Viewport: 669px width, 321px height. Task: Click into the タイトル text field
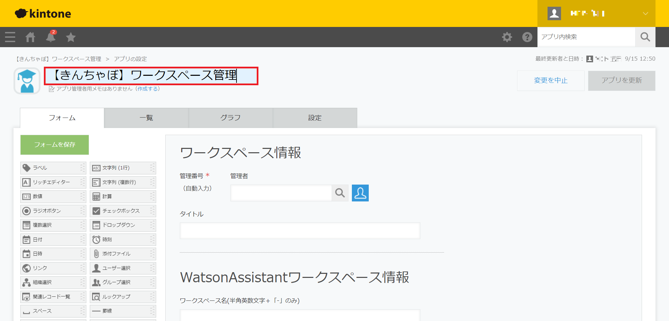pyautogui.click(x=300, y=231)
